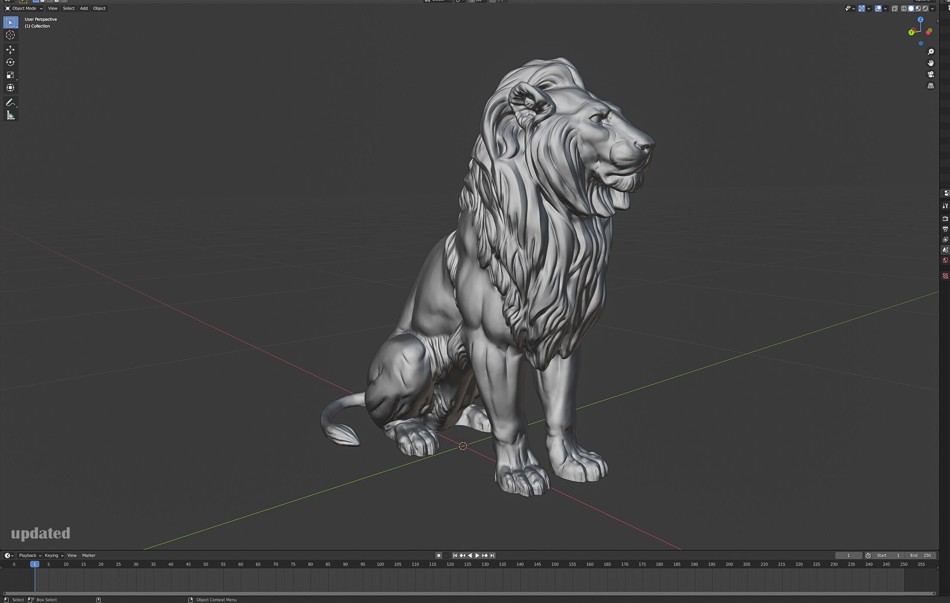950x603 pixels.
Task: Click the End frame 250 field
Action: [921, 555]
